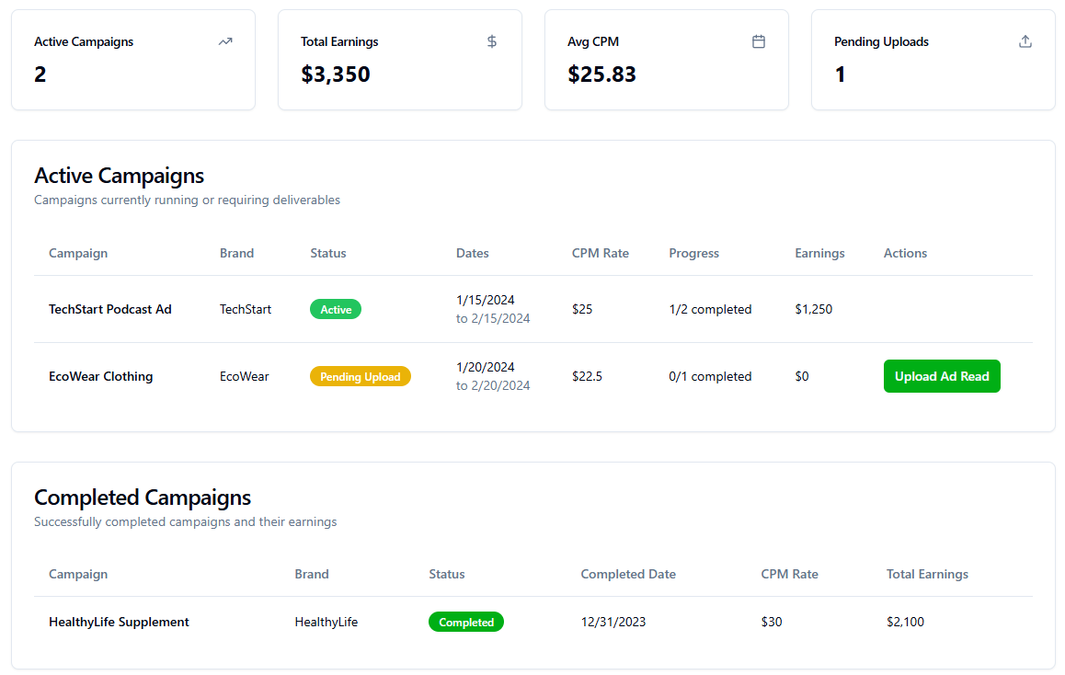Click the green Upload Ad Read button
Image resolution: width=1065 pixels, height=675 pixels.
pyautogui.click(x=942, y=376)
